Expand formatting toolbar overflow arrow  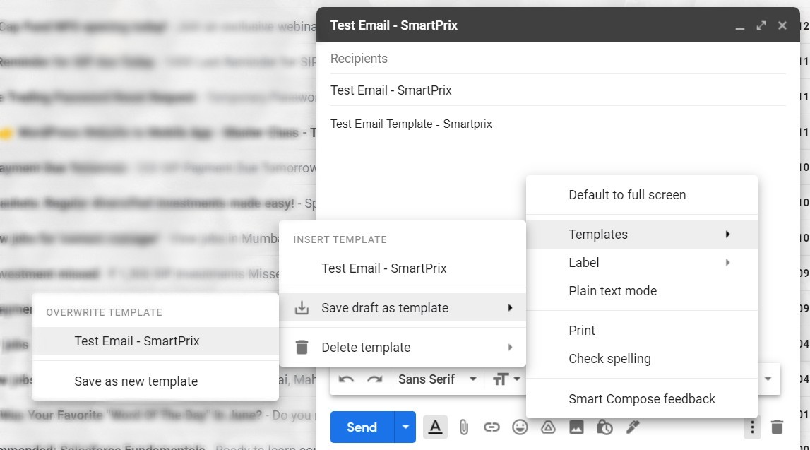(768, 379)
